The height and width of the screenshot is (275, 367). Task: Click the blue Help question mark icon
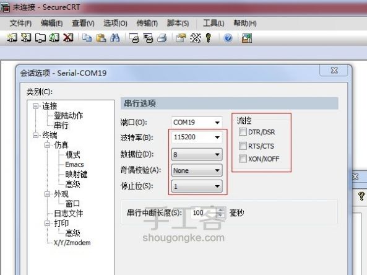228,38
